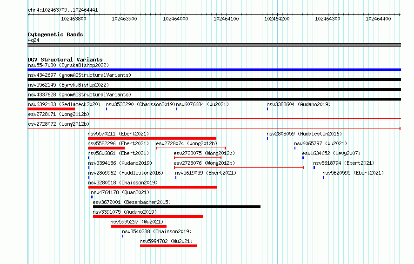
Task: Open nsv6076684 (Wu2021) variant
Action: coord(202,104)
